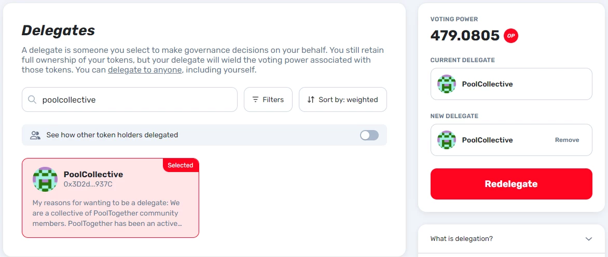Click the red Selected badge on the card

click(x=181, y=165)
